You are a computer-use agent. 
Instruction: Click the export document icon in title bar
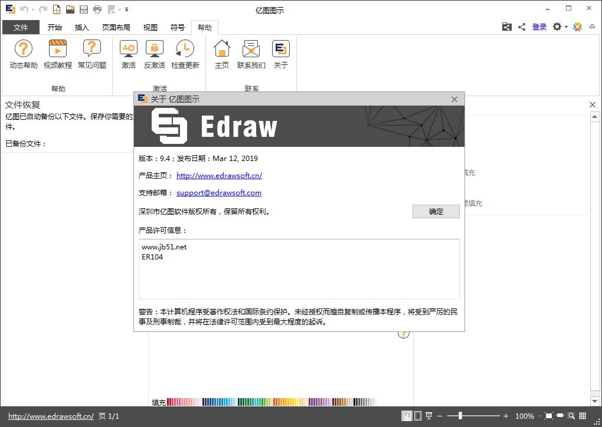pos(112,9)
